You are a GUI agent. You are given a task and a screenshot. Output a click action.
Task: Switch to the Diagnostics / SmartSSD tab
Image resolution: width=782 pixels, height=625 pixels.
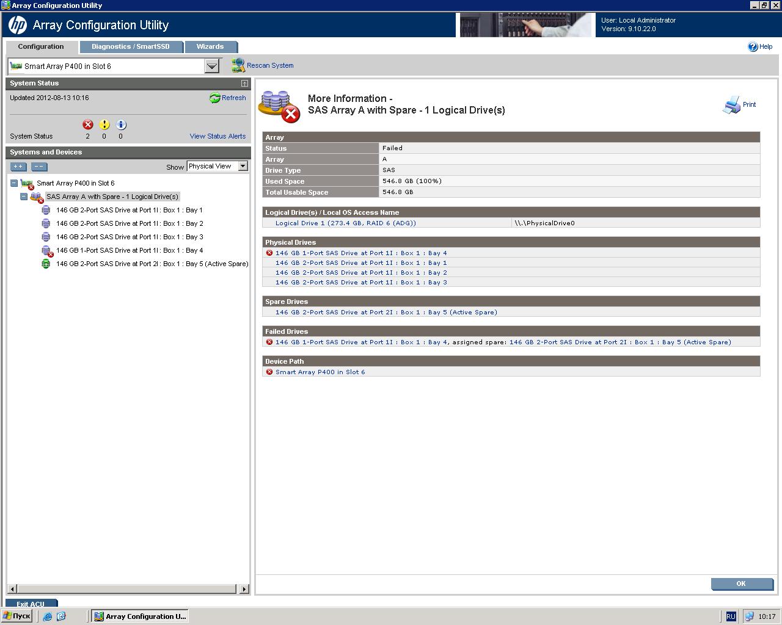(x=131, y=46)
